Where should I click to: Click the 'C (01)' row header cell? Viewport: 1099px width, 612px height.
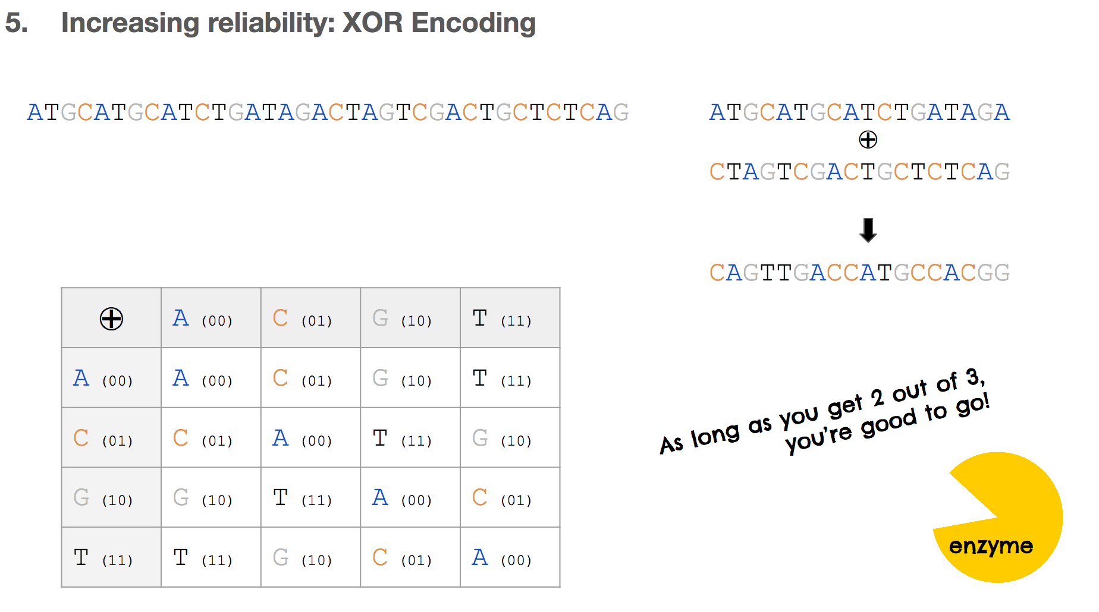pos(111,437)
